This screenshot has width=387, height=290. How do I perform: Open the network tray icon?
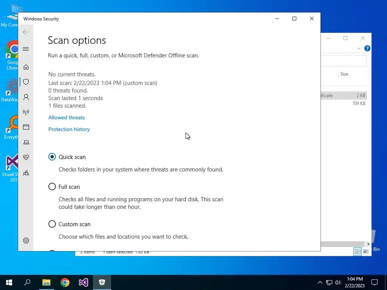(329, 282)
